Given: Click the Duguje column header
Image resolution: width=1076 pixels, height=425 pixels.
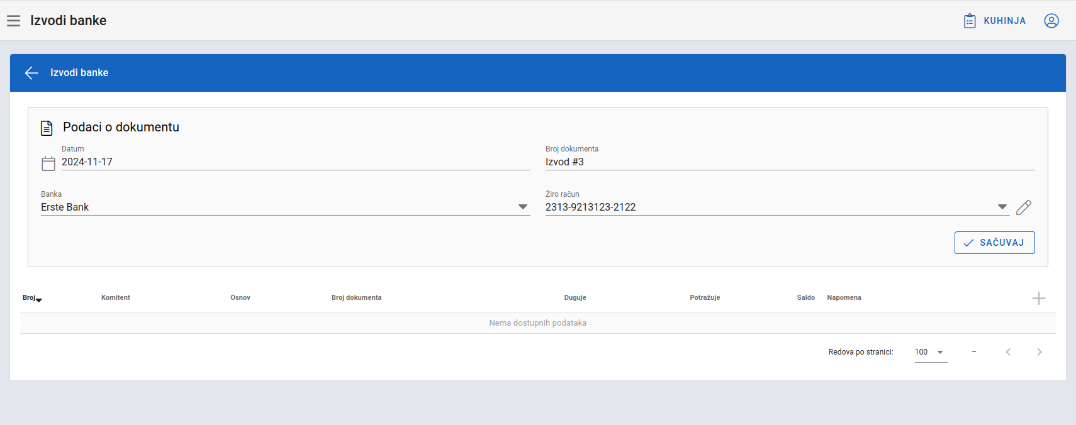Looking at the screenshot, I should point(575,298).
